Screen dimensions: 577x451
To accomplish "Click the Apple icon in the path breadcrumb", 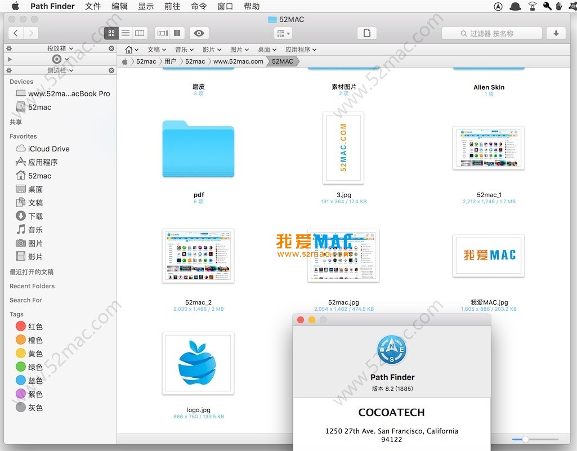I will (x=125, y=61).
